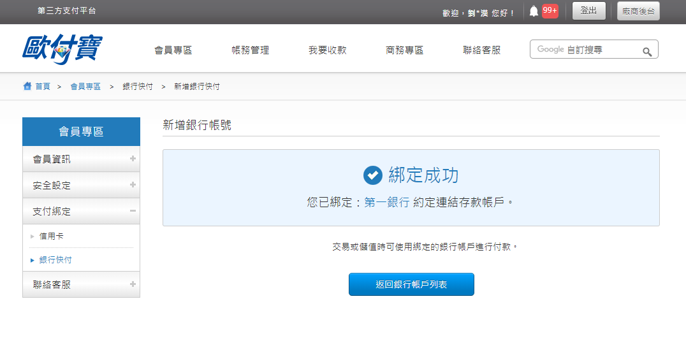
Task: Click the 第三方支付平台 text
Action: [66, 10]
